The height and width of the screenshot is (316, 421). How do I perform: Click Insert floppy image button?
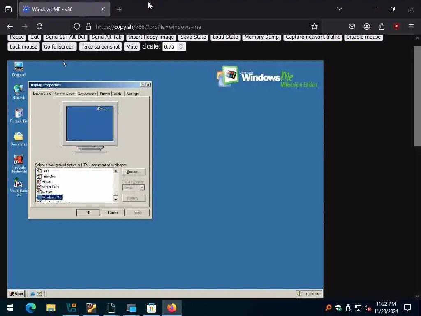click(x=151, y=37)
